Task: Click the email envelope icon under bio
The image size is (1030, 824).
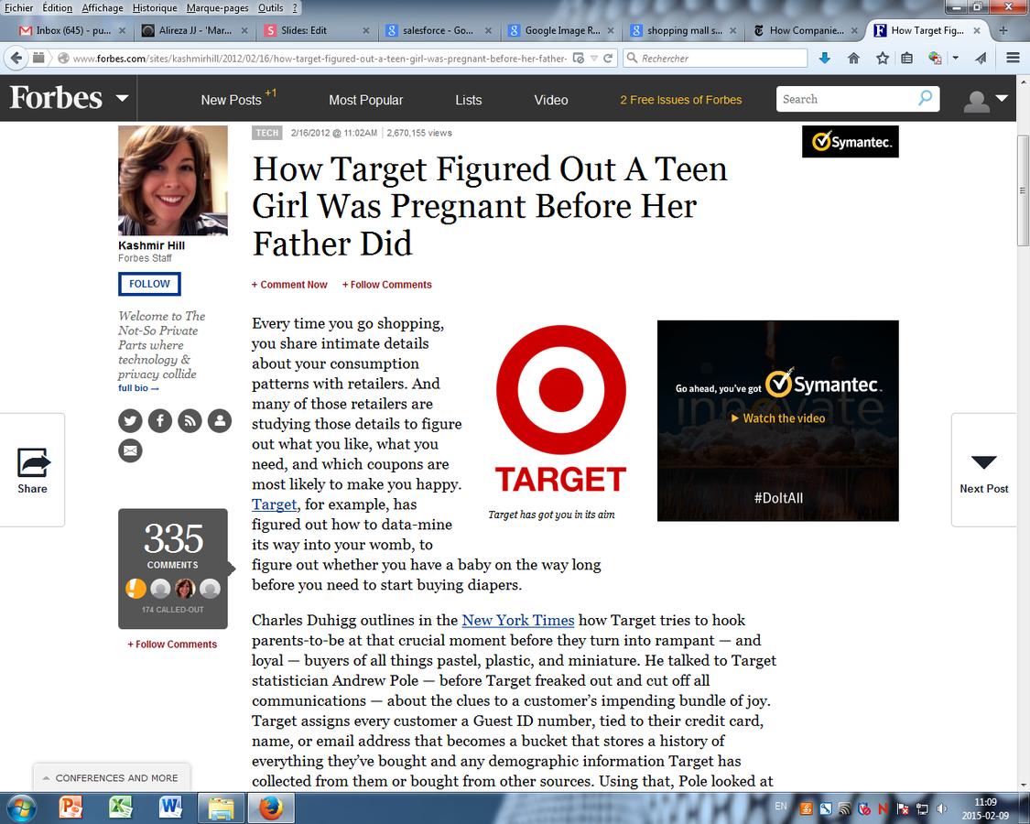Action: pos(130,450)
